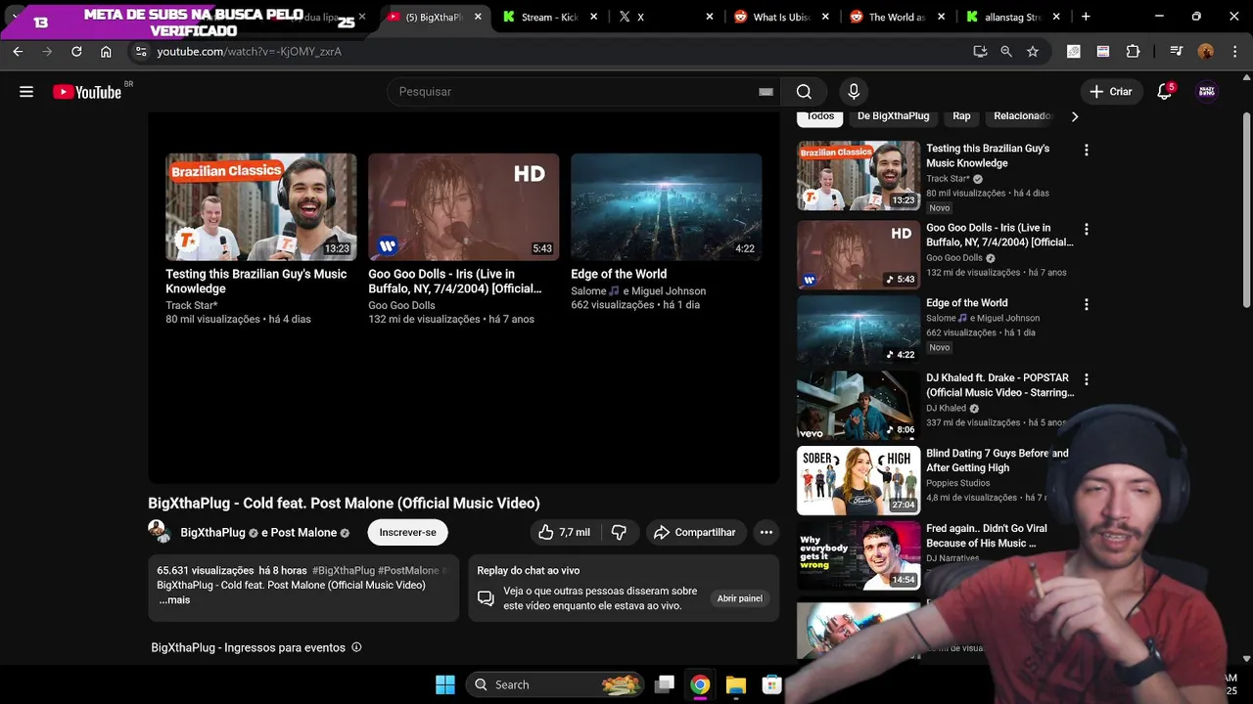Image resolution: width=1253 pixels, height=704 pixels.
Task: Click the search magnifier button
Action: click(x=804, y=92)
